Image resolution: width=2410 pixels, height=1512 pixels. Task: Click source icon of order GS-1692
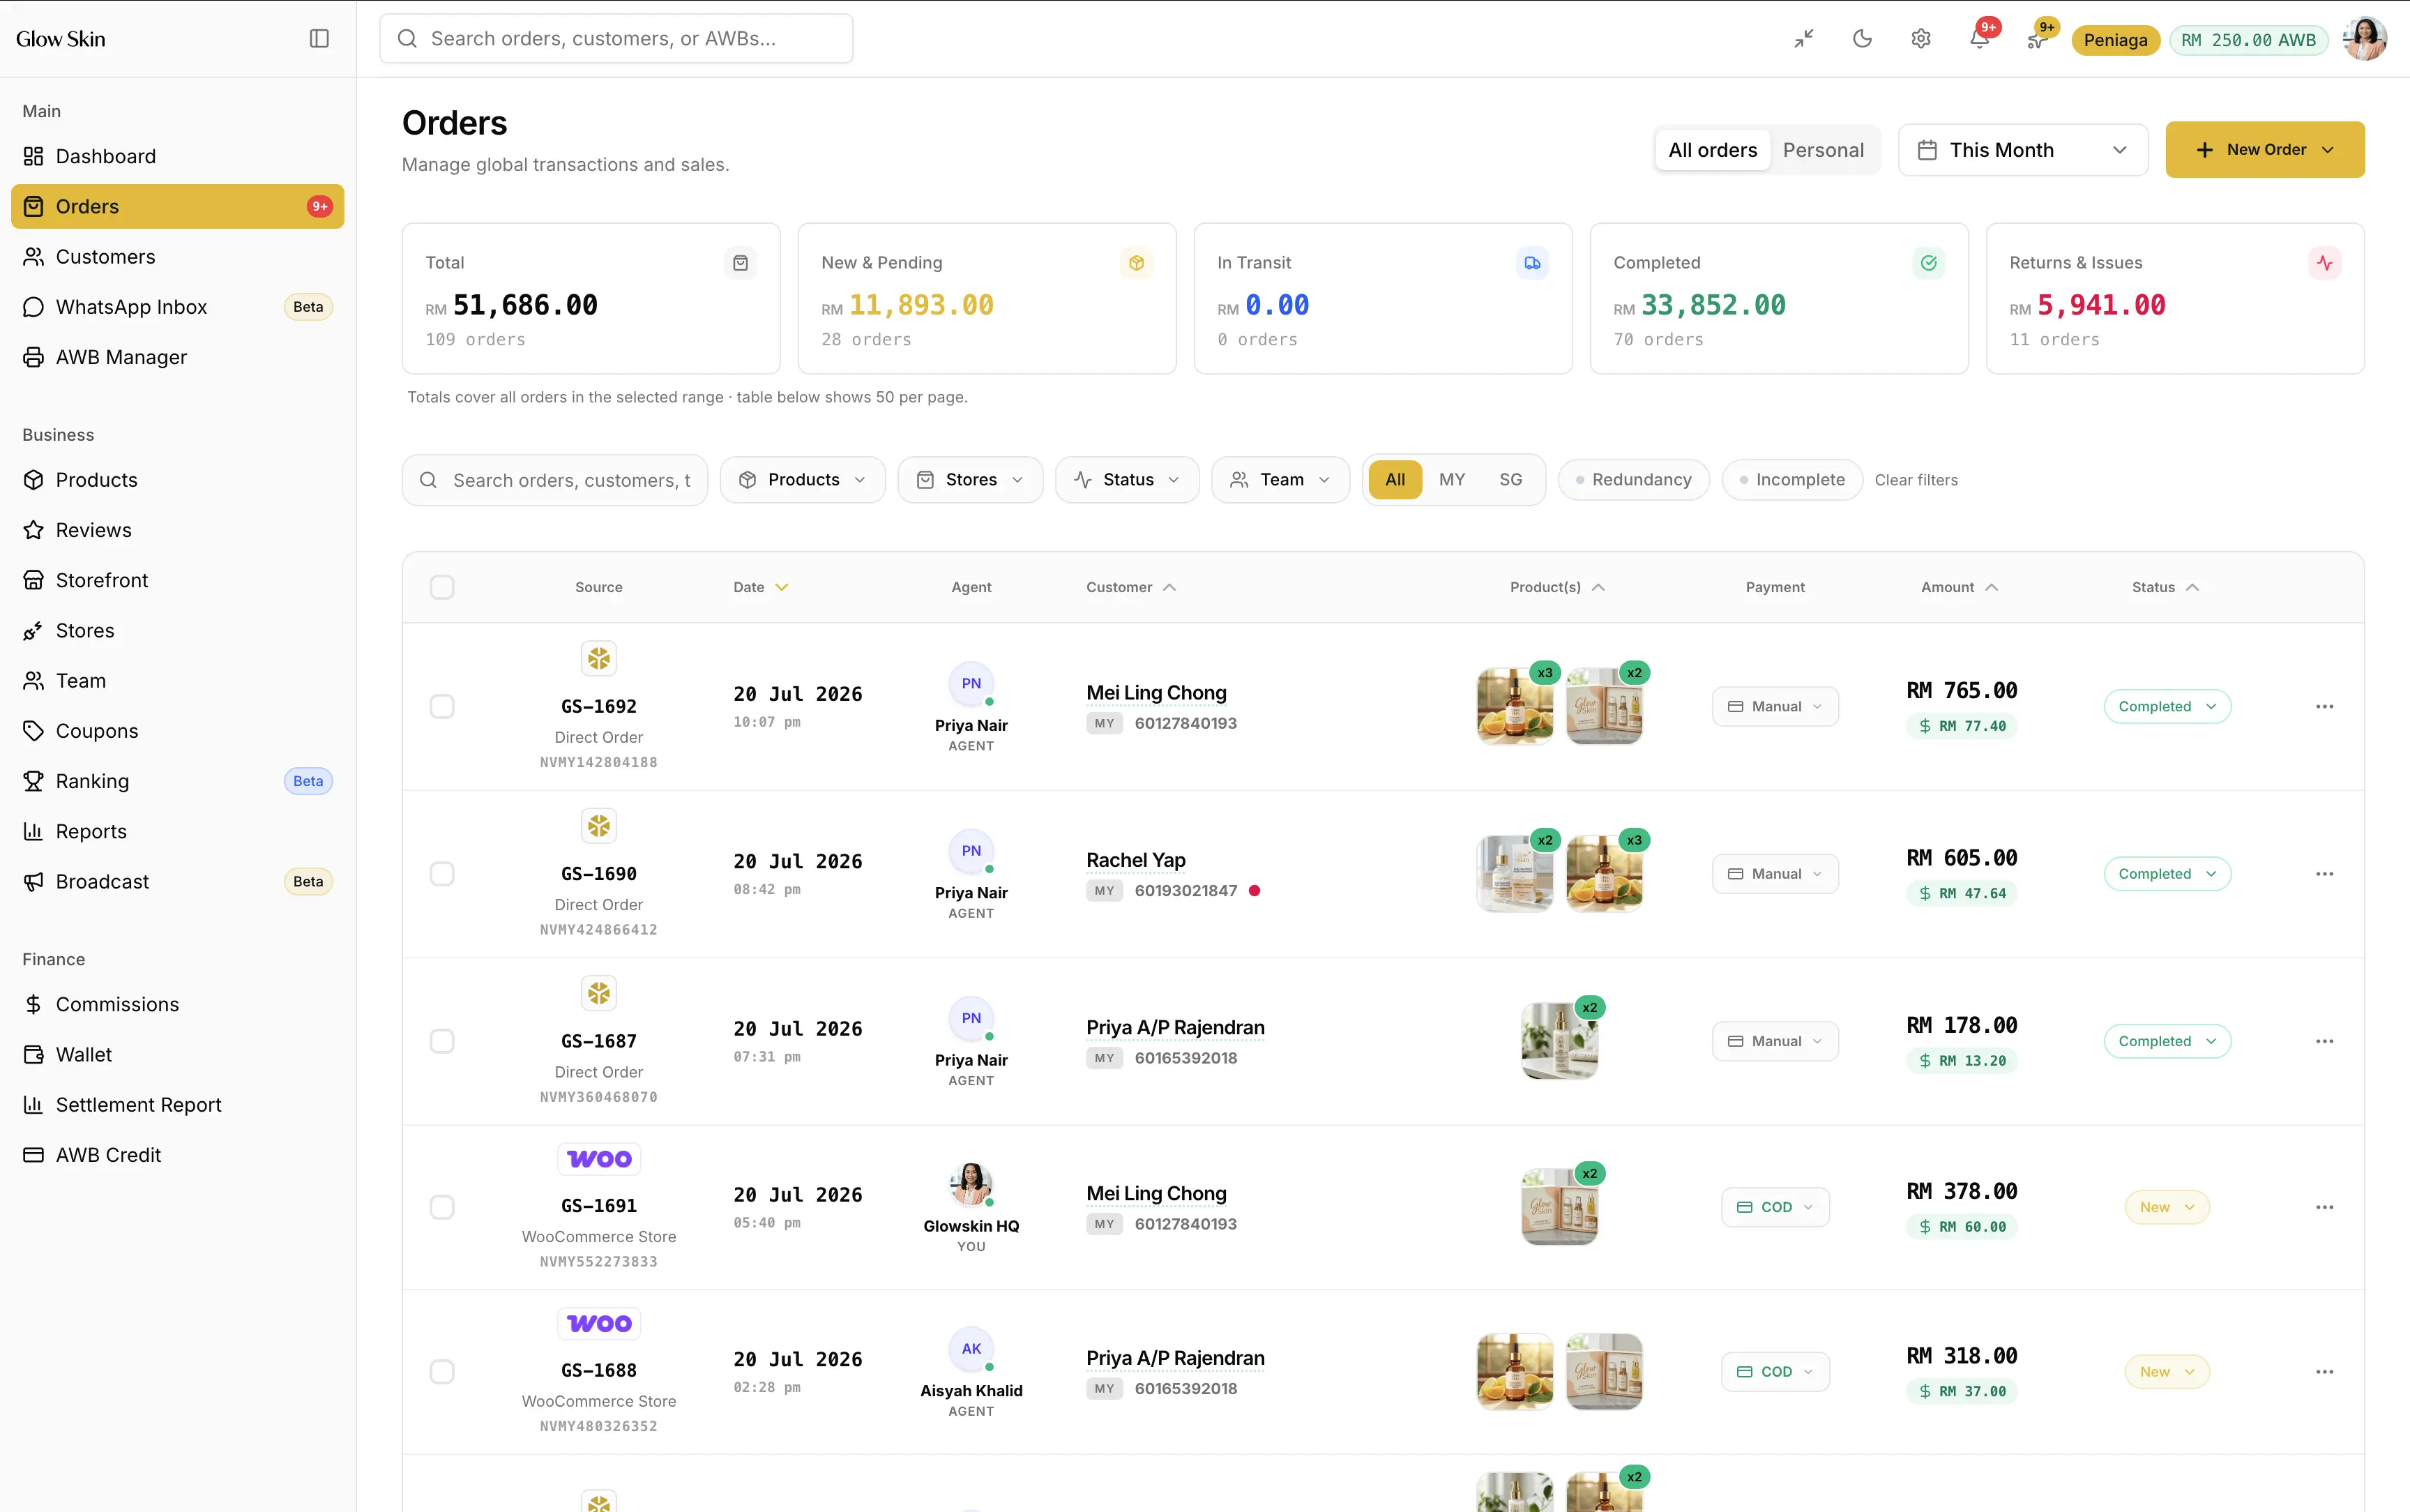[x=599, y=659]
